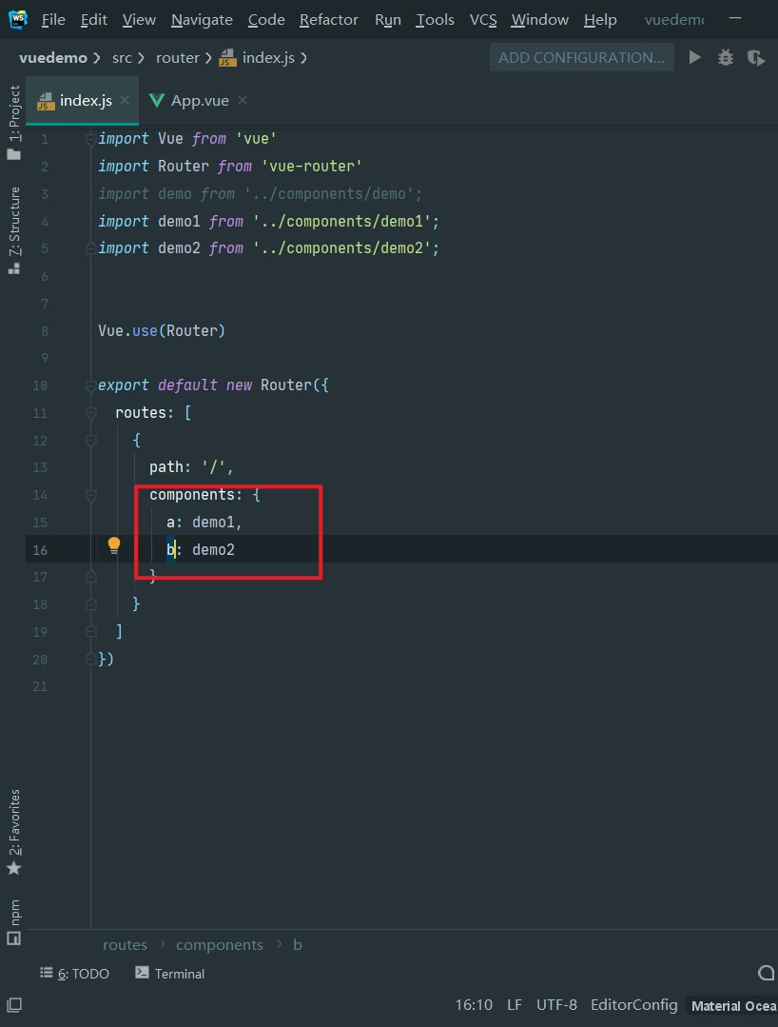This screenshot has height=1027, width=778.
Task: Collapse the routes array on line 11
Action: tap(91, 413)
